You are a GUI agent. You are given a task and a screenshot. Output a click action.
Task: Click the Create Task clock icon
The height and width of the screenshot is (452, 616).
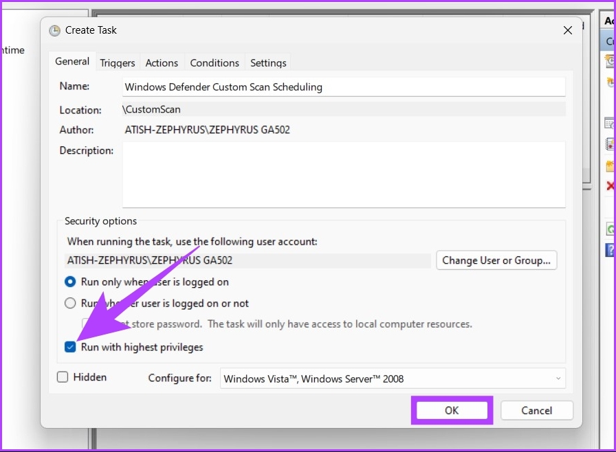pyautogui.click(x=54, y=31)
